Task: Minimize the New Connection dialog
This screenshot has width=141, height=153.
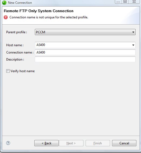Action: [118, 2]
